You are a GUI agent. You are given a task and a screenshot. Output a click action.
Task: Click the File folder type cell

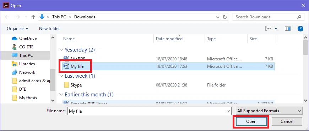[216, 85]
